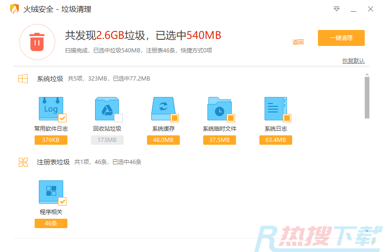Screen dimensions: 383x252
Task: Uncheck the 常用软件日志 checkbox
Action: (x=63, y=118)
